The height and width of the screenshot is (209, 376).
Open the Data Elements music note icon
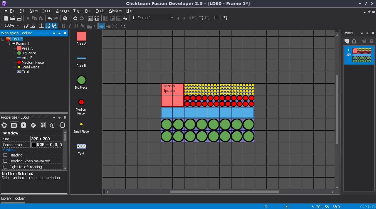[x=125, y=18]
